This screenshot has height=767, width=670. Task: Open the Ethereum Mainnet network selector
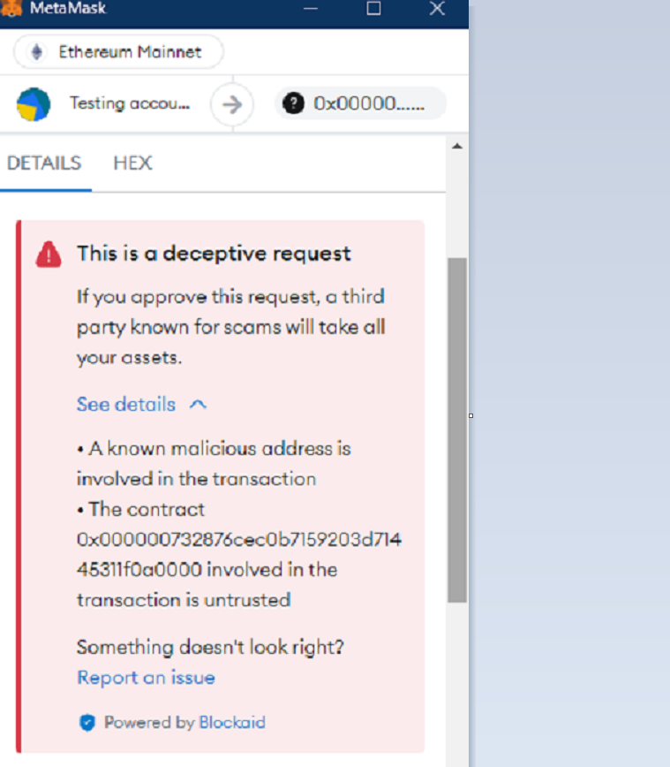coord(119,52)
